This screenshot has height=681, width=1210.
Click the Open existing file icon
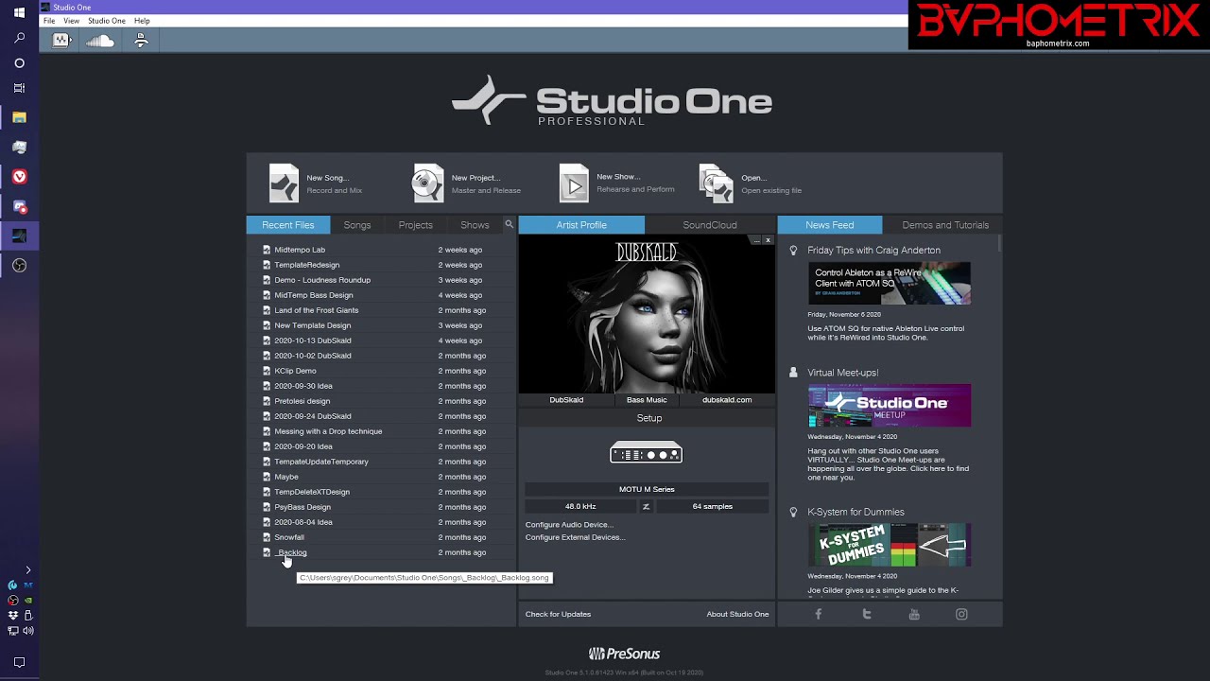(x=717, y=183)
